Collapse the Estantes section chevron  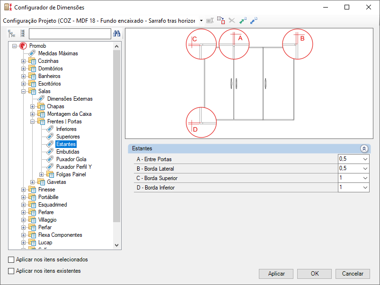click(x=364, y=149)
